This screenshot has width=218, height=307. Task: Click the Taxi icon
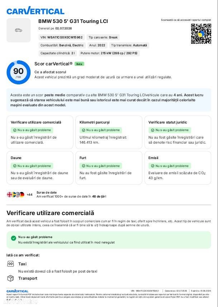tap(10, 264)
